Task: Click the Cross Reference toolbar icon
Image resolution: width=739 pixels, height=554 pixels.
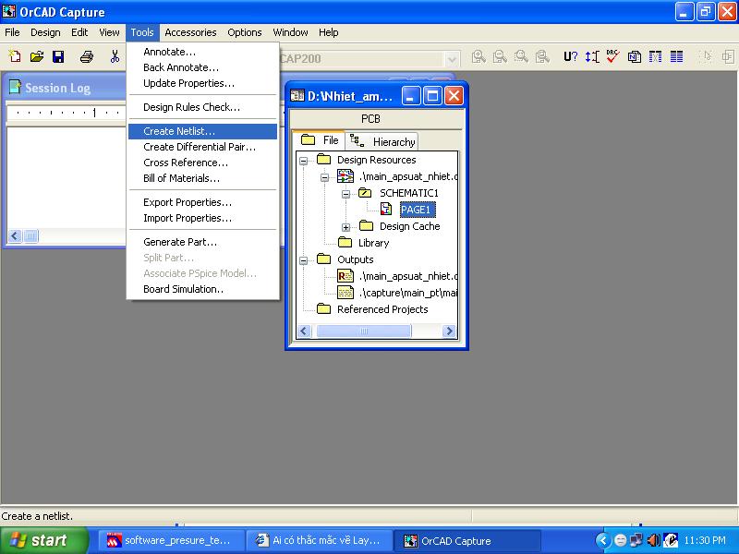Action: [655, 57]
